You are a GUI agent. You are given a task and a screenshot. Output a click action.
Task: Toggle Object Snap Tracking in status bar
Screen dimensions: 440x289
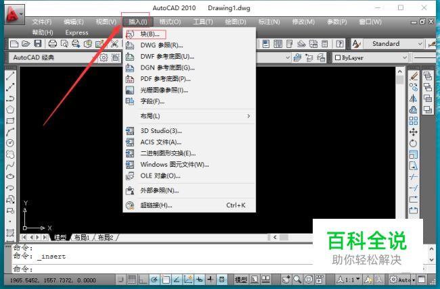pos(177,279)
